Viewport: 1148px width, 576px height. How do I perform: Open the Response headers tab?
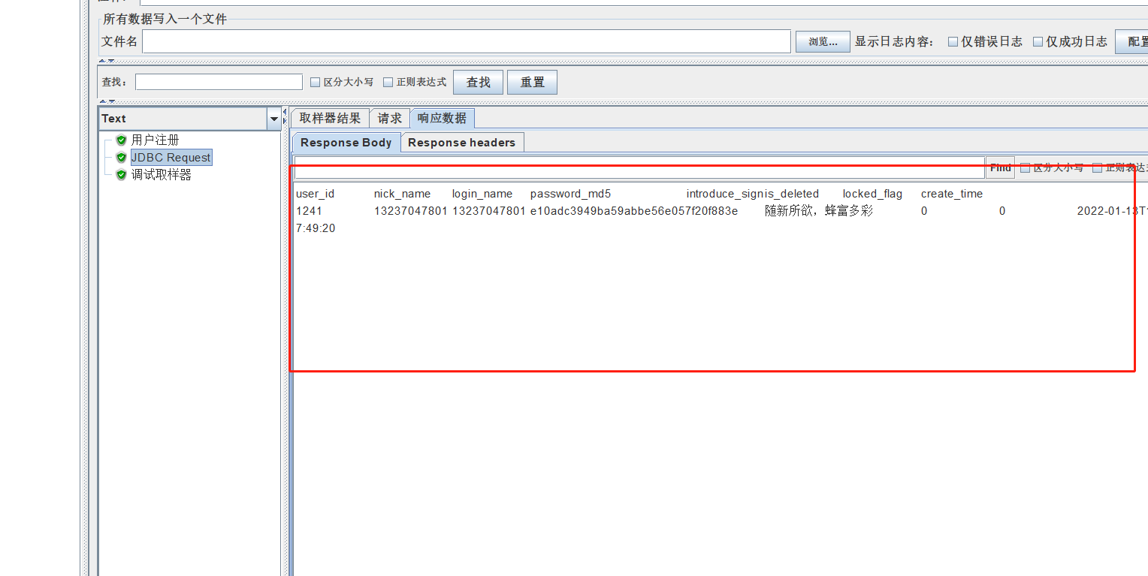[x=462, y=143]
